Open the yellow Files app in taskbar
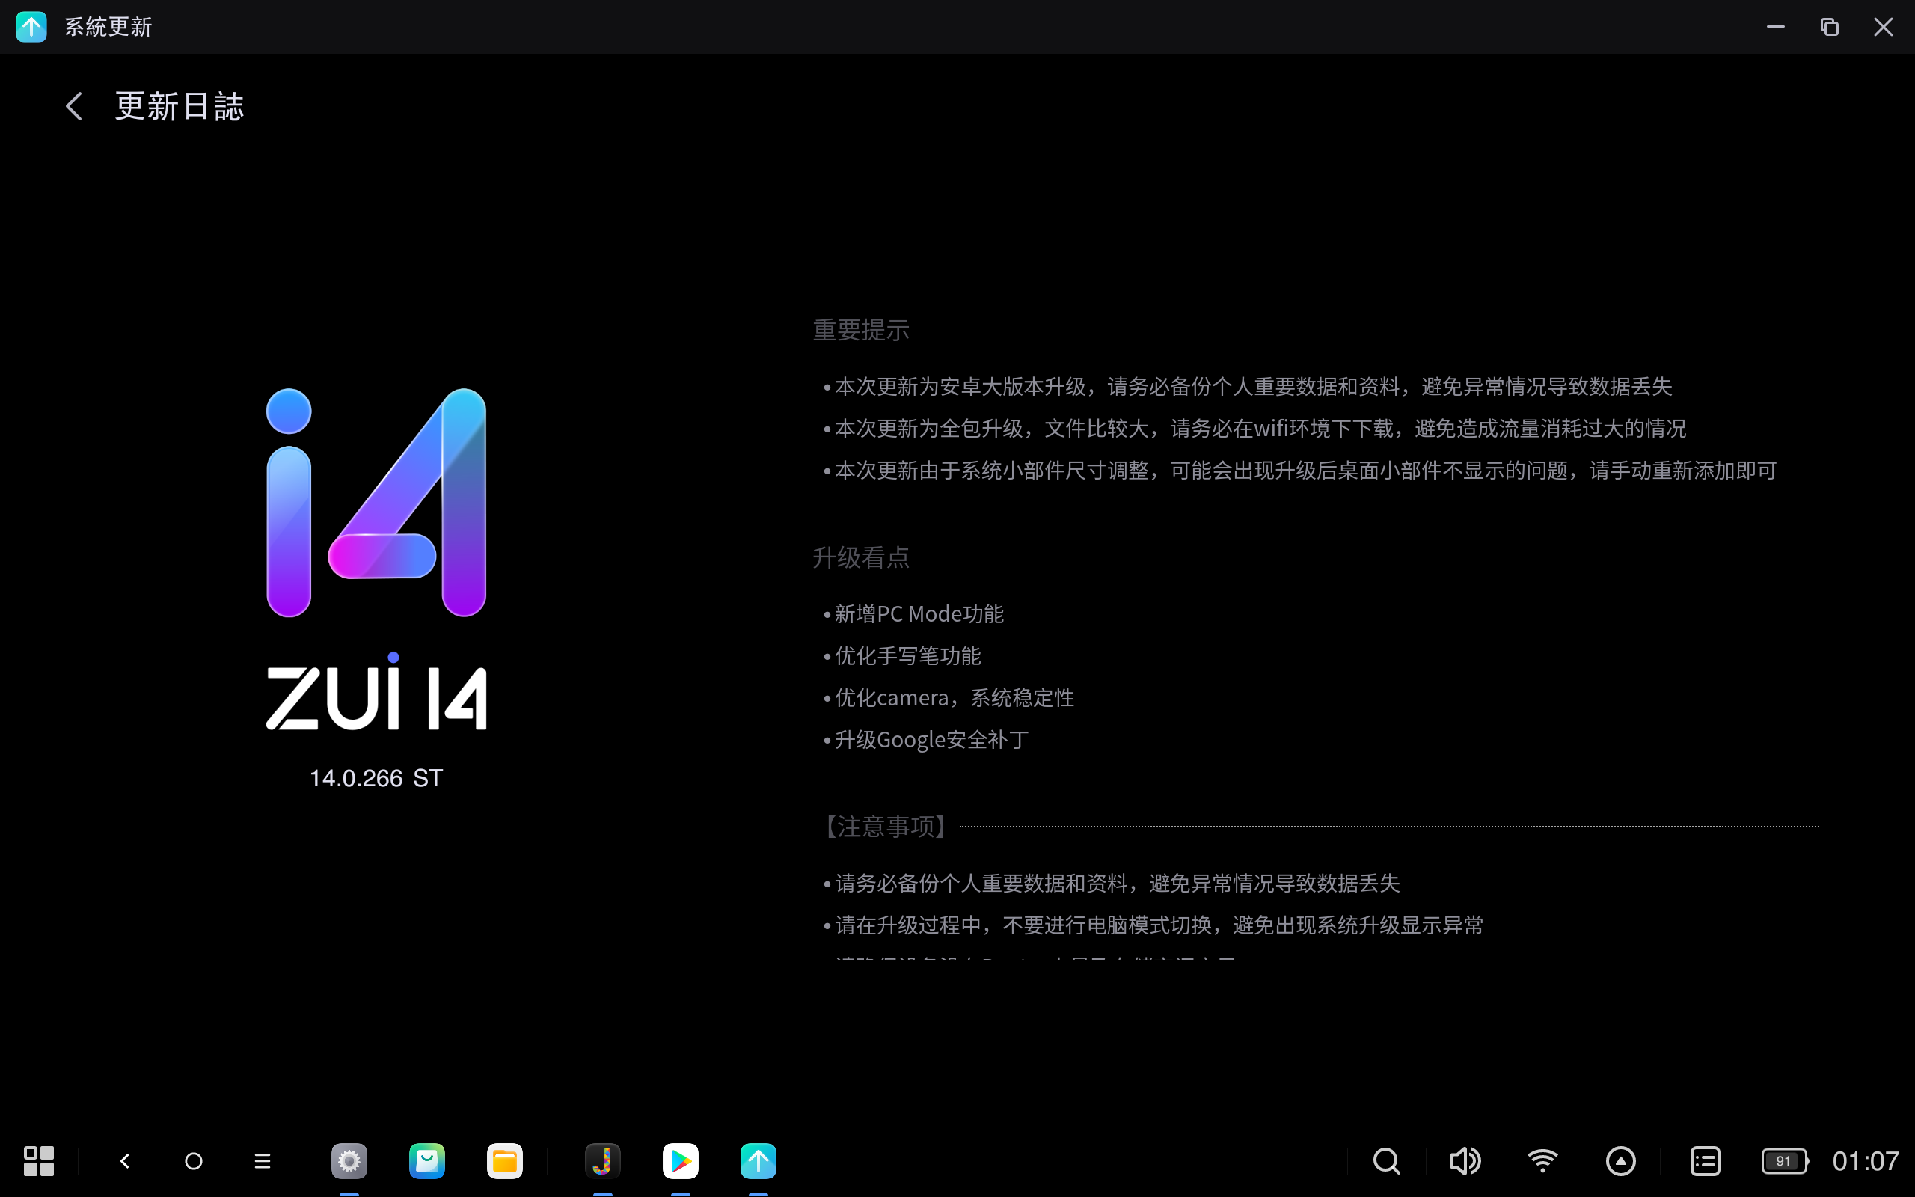The height and width of the screenshot is (1197, 1915). coord(504,1161)
